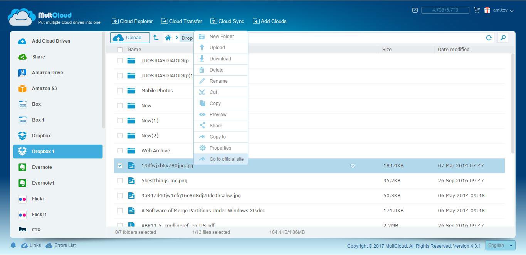Click the search magnifier icon

(503, 38)
